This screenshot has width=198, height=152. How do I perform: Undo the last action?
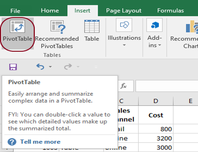[x=40, y=67]
